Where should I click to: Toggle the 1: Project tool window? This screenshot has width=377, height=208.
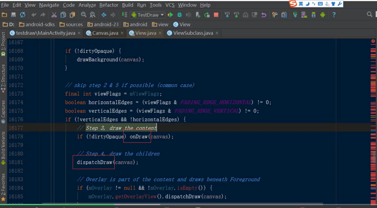click(x=3, y=44)
